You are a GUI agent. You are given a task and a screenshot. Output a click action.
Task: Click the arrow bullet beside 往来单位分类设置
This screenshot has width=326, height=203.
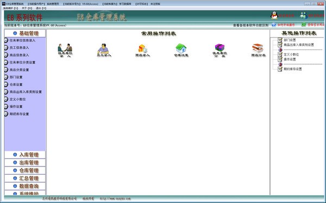coord(6,63)
